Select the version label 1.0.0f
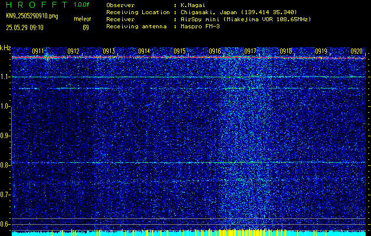This screenshot has height=236, width=371. point(81,5)
